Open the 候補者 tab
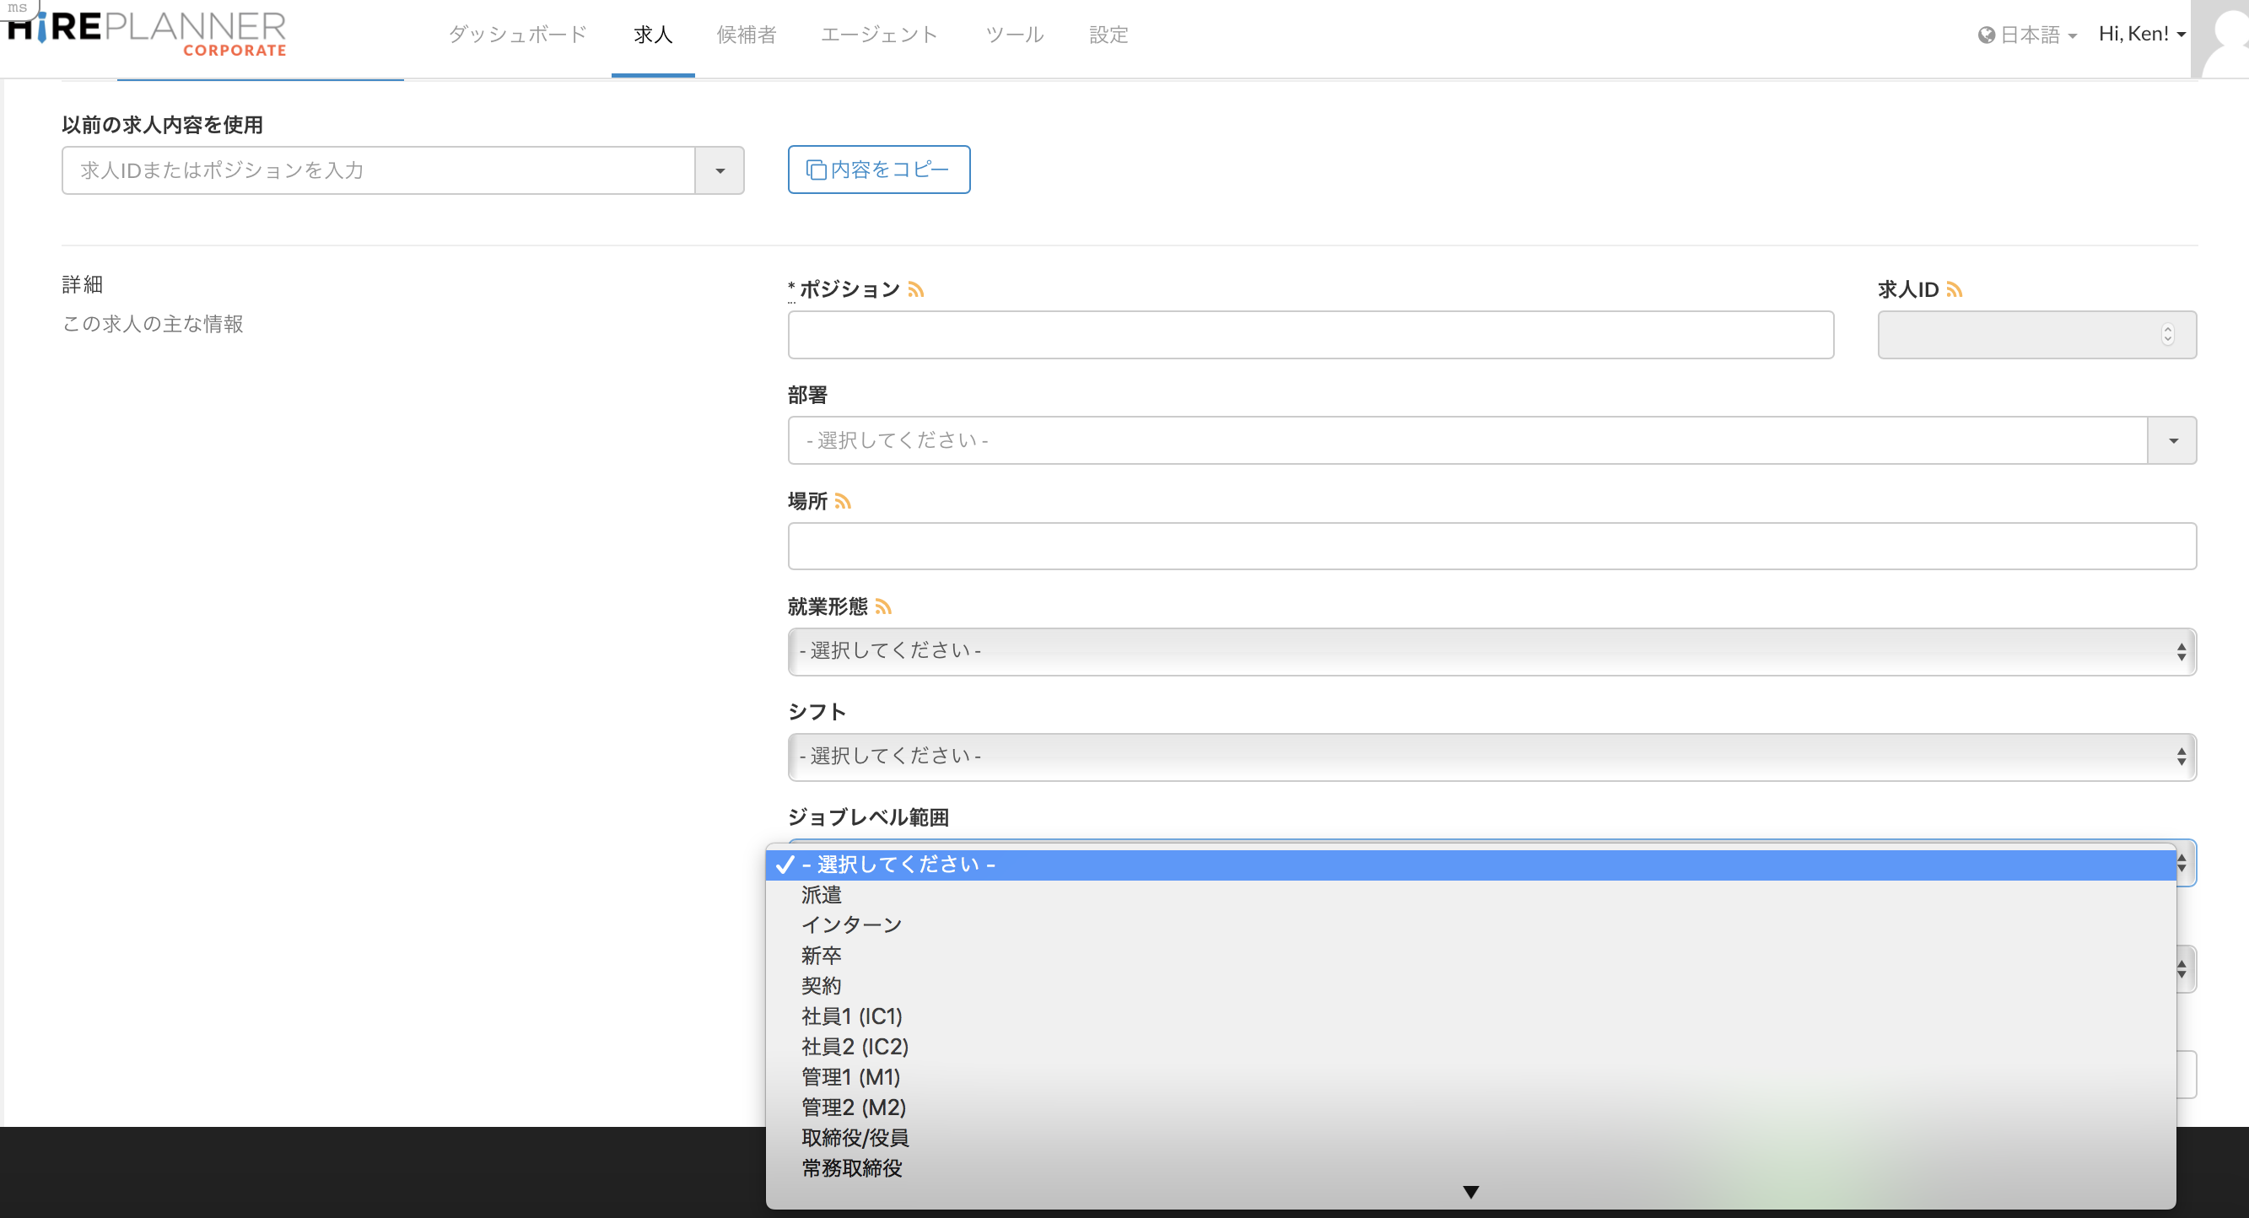 [746, 35]
